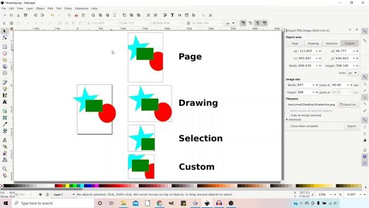The height and width of the screenshot is (208, 369).
Task: Open the Filters menu
Action: (x=68, y=8)
